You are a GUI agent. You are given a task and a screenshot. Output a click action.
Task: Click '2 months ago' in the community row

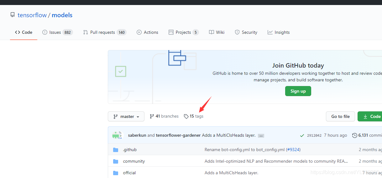coord(370,161)
